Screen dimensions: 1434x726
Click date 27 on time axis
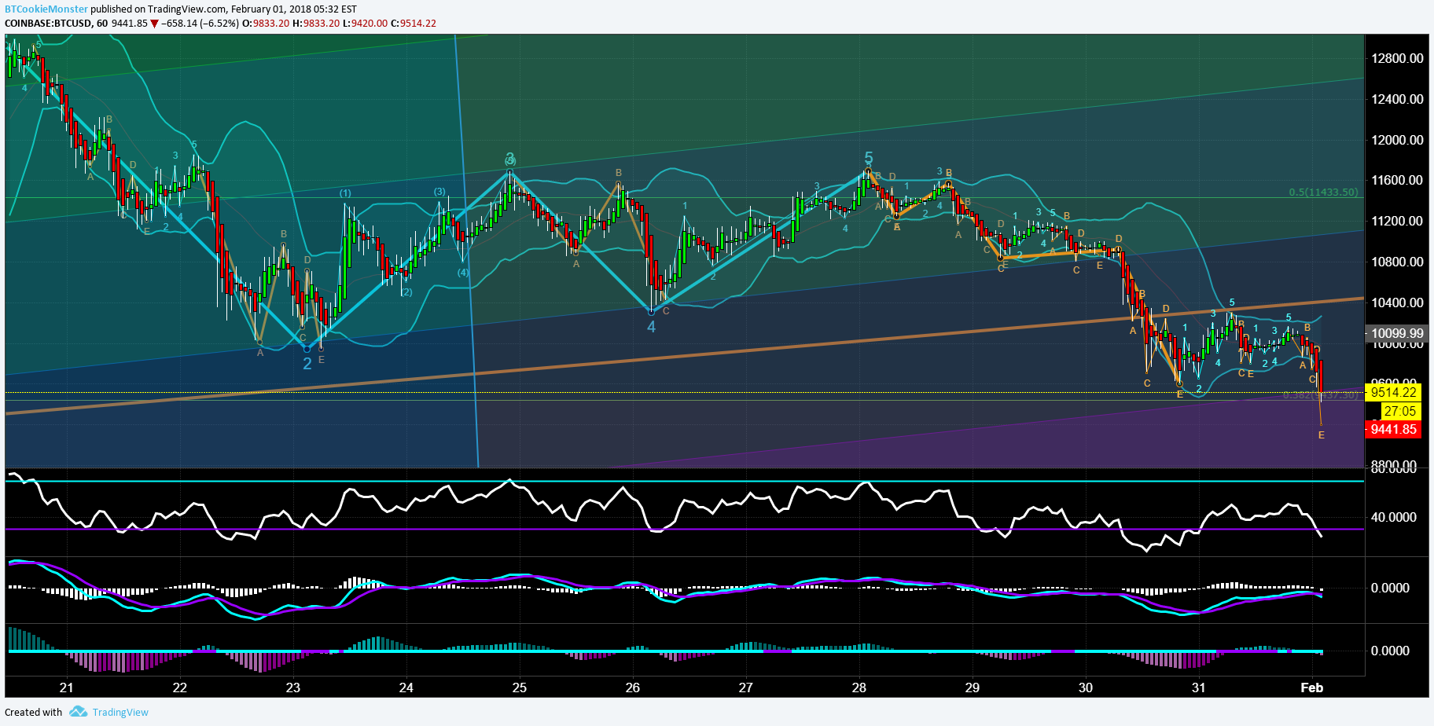[x=746, y=687]
